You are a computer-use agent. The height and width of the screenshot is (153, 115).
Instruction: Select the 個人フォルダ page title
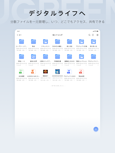tap(57, 35)
